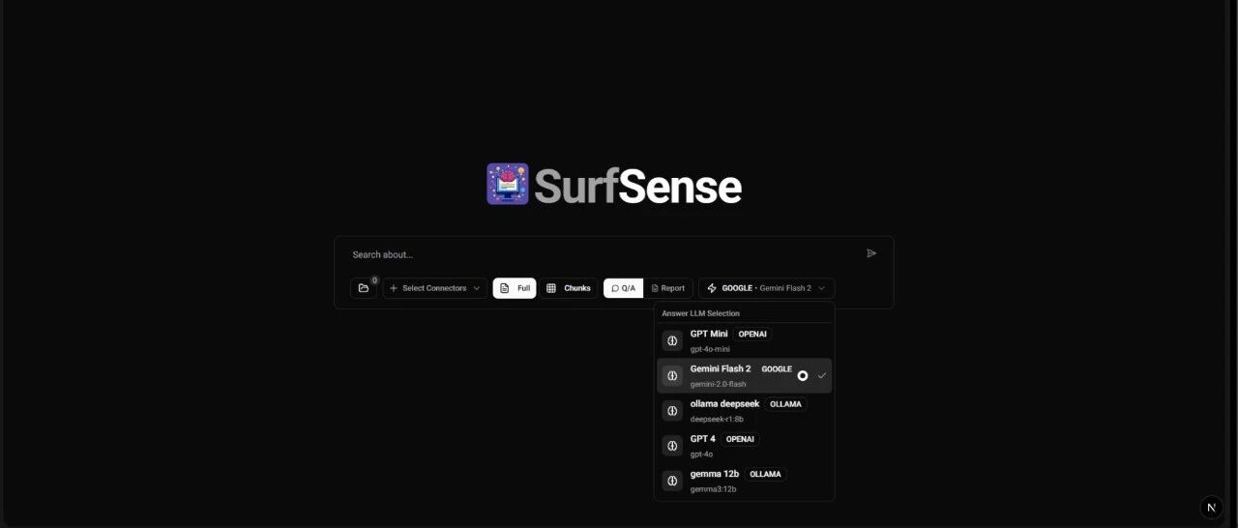1238x528 pixels.
Task: Click the send arrow icon in search box
Action: tap(871, 253)
